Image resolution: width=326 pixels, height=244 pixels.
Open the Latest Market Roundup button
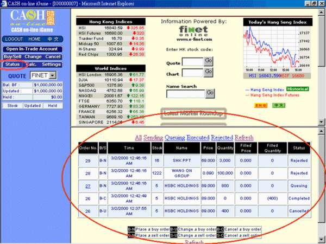point(193,113)
